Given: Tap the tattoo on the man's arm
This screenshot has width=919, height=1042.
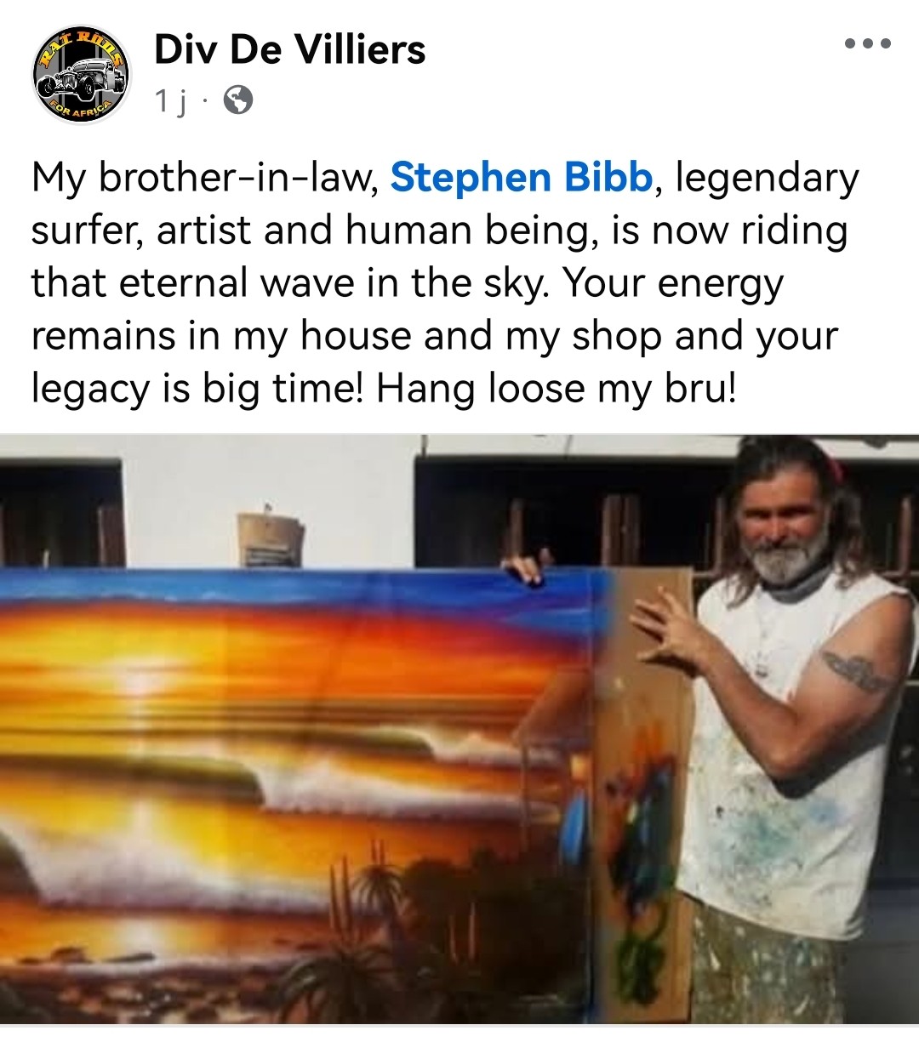Looking at the screenshot, I should coord(855,670).
